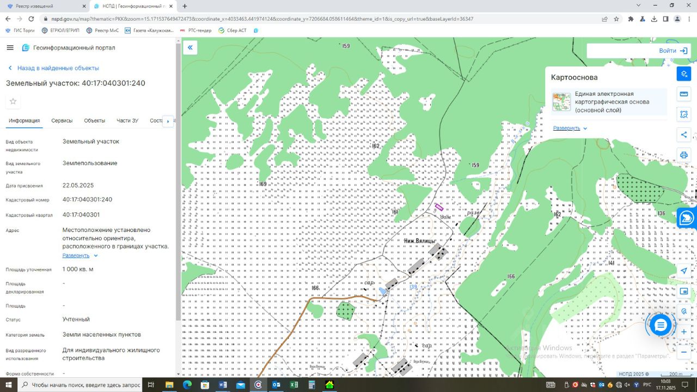This screenshot has height=392, width=697.
Task: Open the РТС-тендер bookmark
Action: [x=195, y=30]
